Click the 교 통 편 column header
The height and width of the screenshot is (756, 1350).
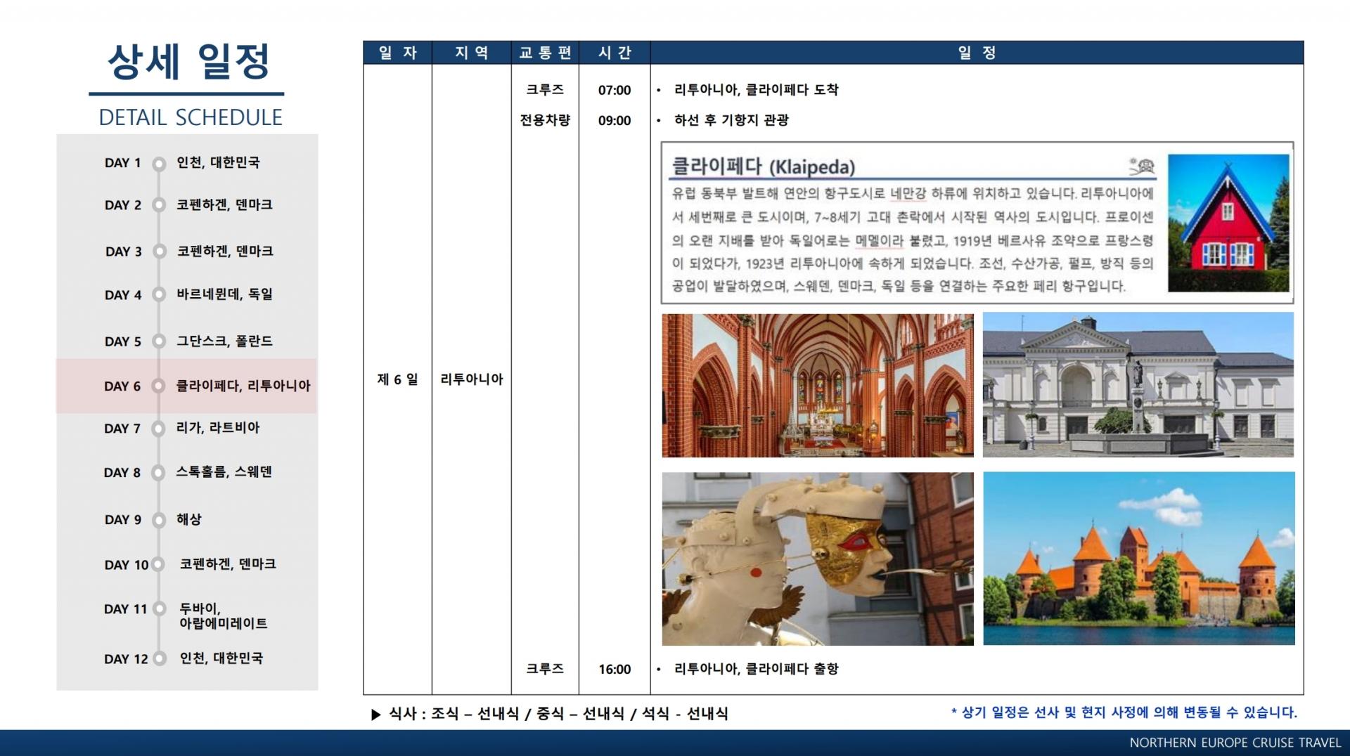pos(545,53)
